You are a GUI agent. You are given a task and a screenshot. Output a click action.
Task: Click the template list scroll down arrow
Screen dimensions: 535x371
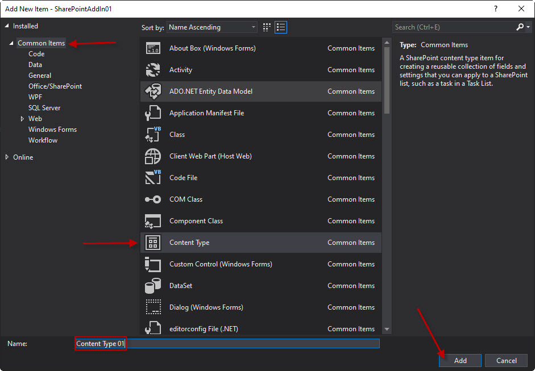(387, 329)
